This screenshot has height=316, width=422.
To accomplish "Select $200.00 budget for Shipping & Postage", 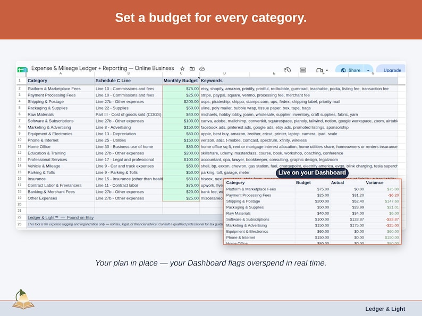I will [x=181, y=101].
